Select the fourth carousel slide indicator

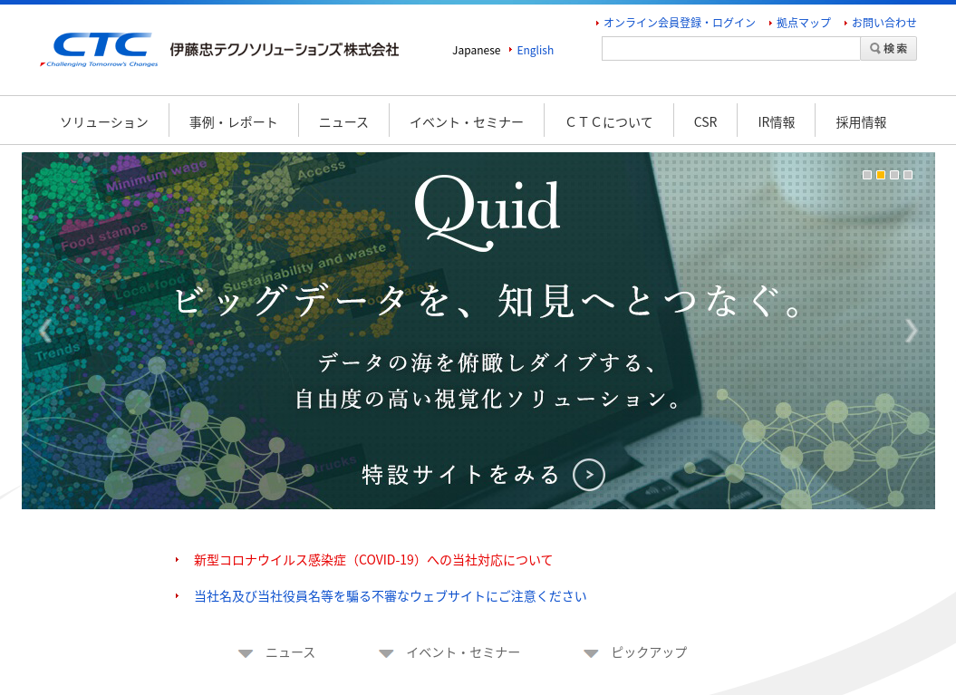coord(908,175)
